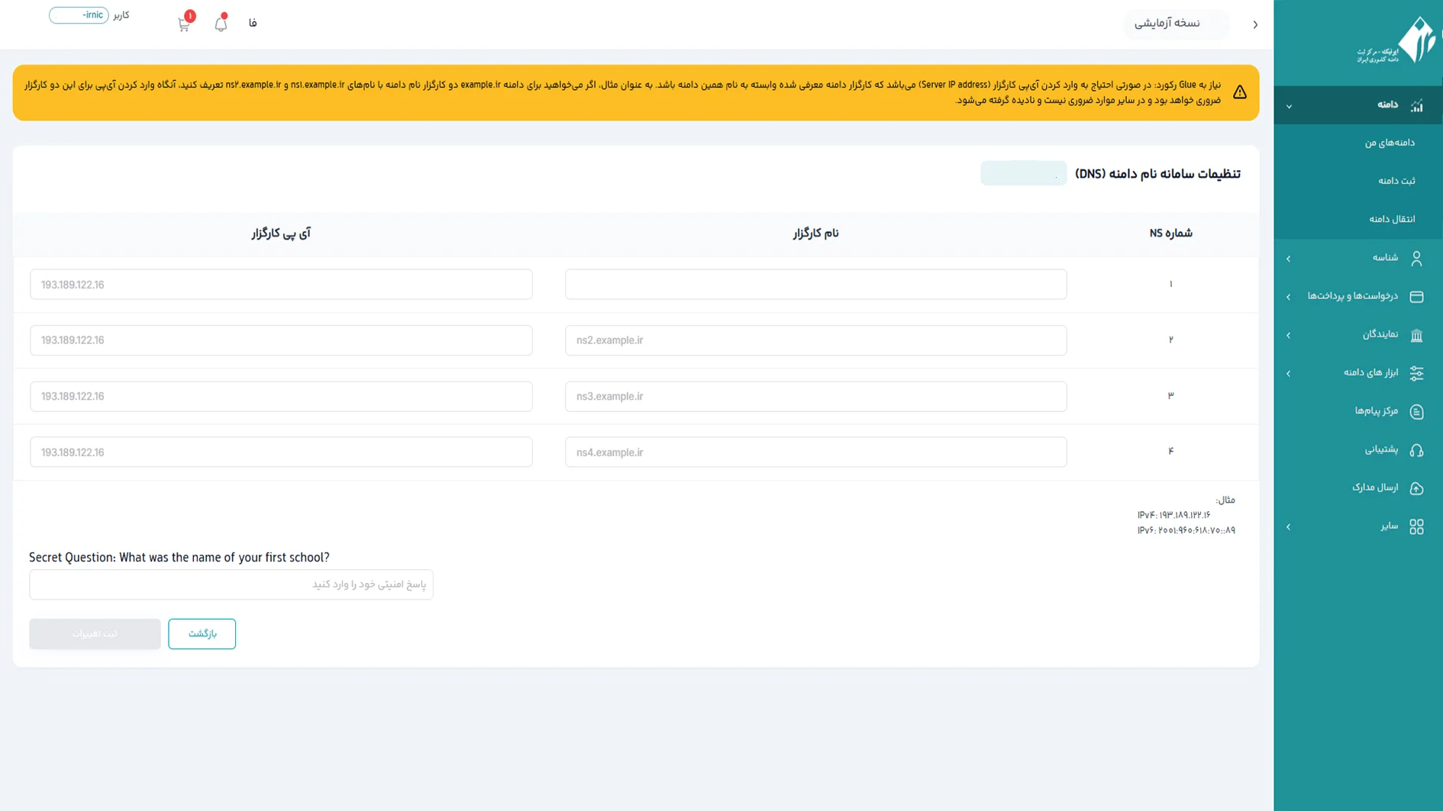Focus the ns4.example.ir name field
Viewport: 1443px width, 811px height.
tap(815, 452)
